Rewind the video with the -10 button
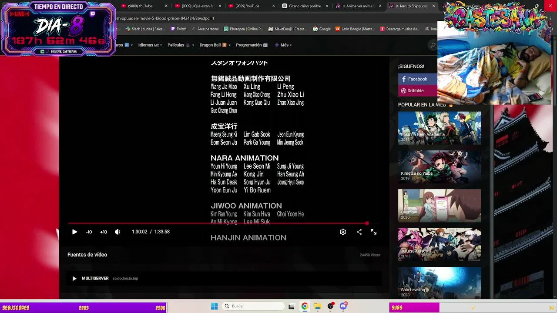 point(89,232)
